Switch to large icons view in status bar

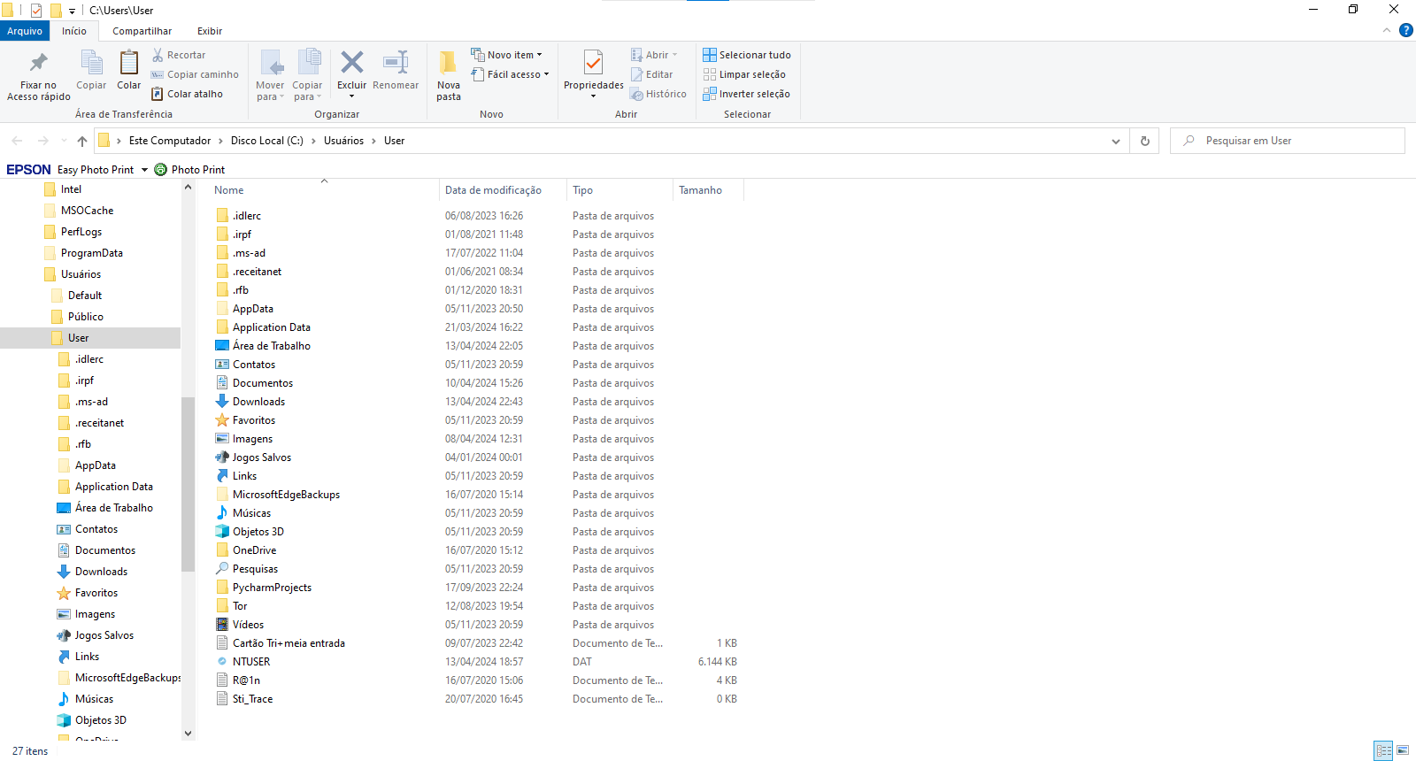click(1404, 750)
